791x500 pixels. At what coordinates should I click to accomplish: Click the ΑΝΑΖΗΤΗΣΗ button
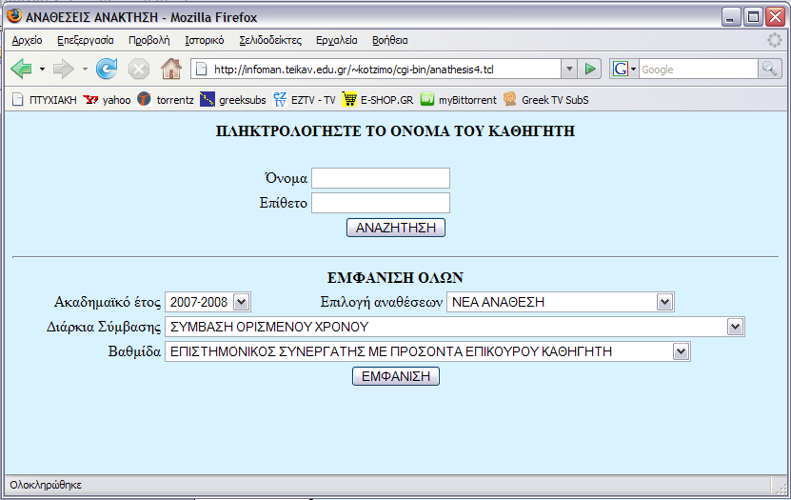[x=396, y=228]
